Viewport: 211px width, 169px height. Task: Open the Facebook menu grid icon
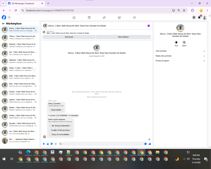194,17
